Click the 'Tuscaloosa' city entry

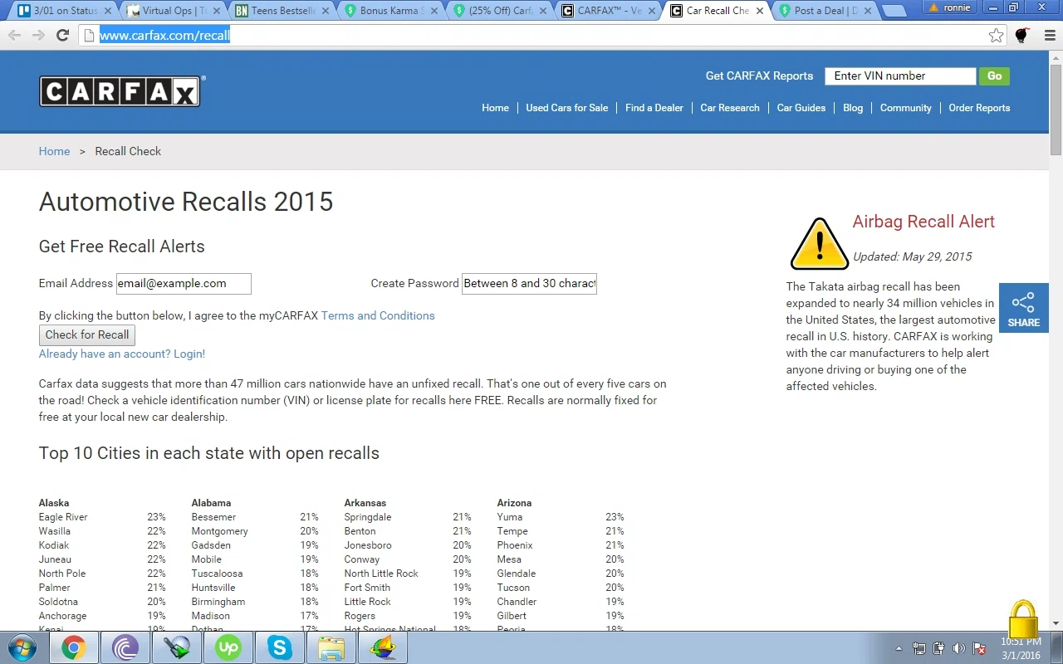[218, 574]
